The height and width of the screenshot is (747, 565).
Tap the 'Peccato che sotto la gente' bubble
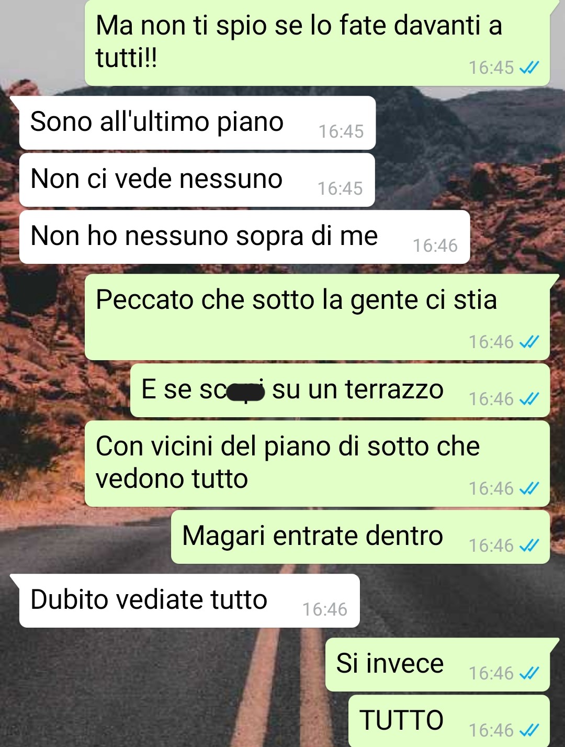pos(317,317)
